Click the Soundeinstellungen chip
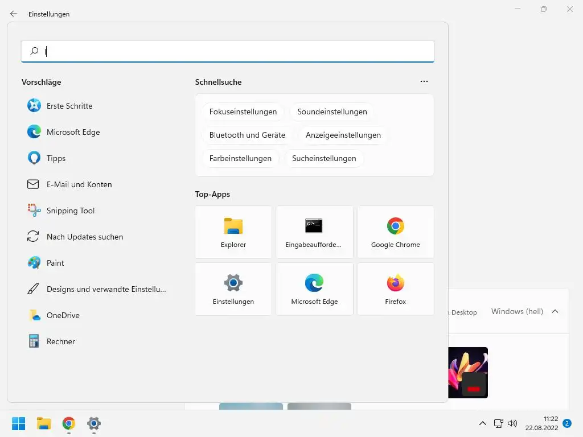The width and height of the screenshot is (583, 437). pyautogui.click(x=332, y=112)
